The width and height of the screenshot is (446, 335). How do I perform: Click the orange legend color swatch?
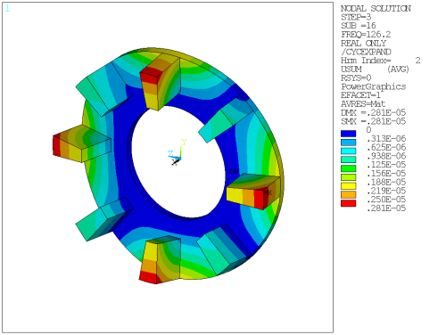tap(348, 195)
